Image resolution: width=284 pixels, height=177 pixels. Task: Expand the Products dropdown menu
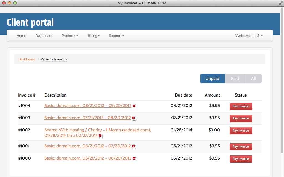click(x=70, y=36)
